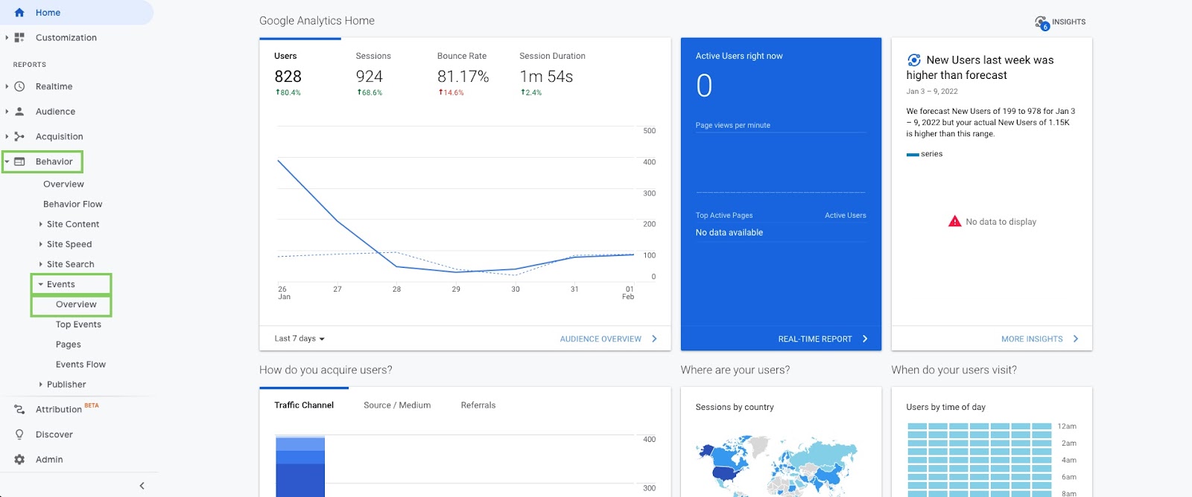Image resolution: width=1192 pixels, height=497 pixels.
Task: Expand Site Content submenu
Action: tap(40, 224)
